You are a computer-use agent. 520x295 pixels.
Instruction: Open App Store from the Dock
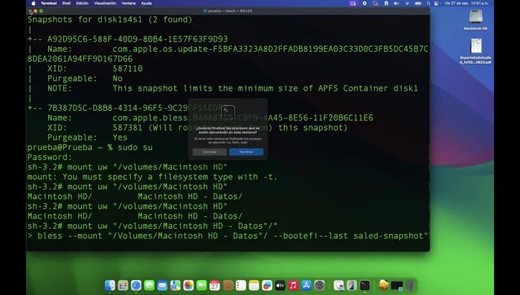click(306, 285)
